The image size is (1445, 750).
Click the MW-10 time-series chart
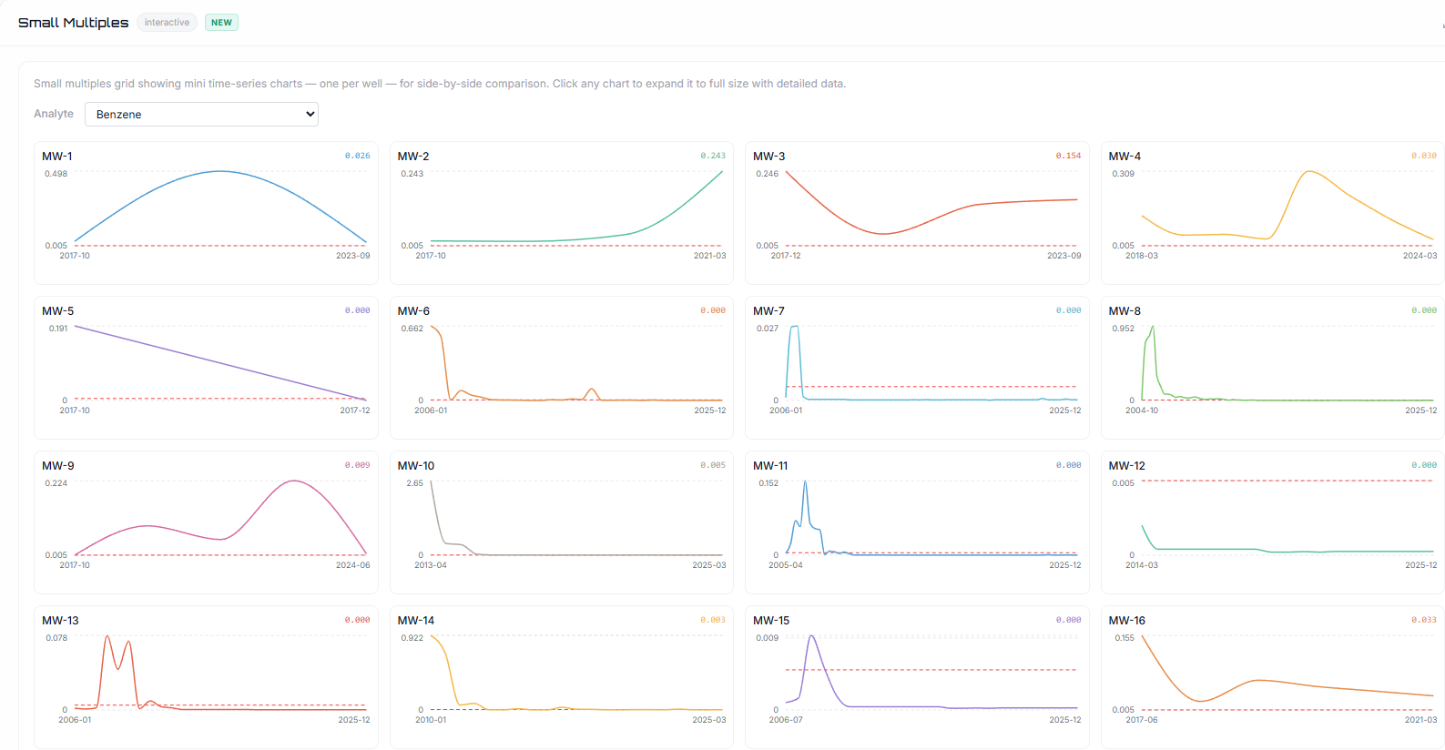tap(561, 522)
